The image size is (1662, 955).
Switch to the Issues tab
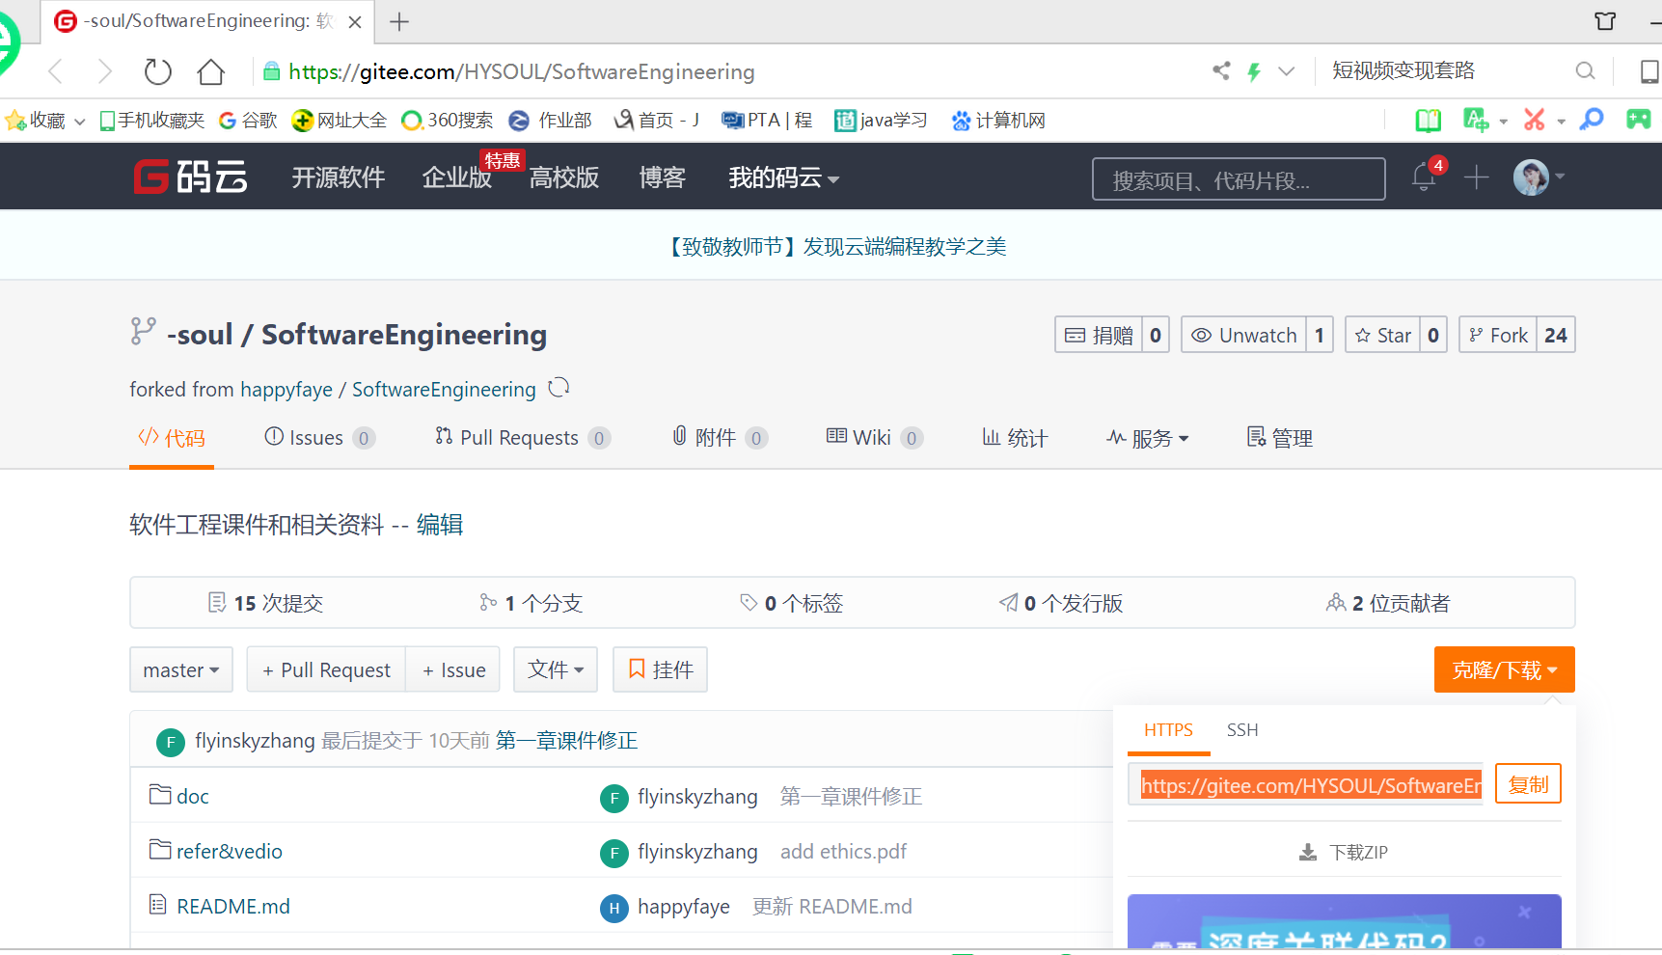point(319,438)
